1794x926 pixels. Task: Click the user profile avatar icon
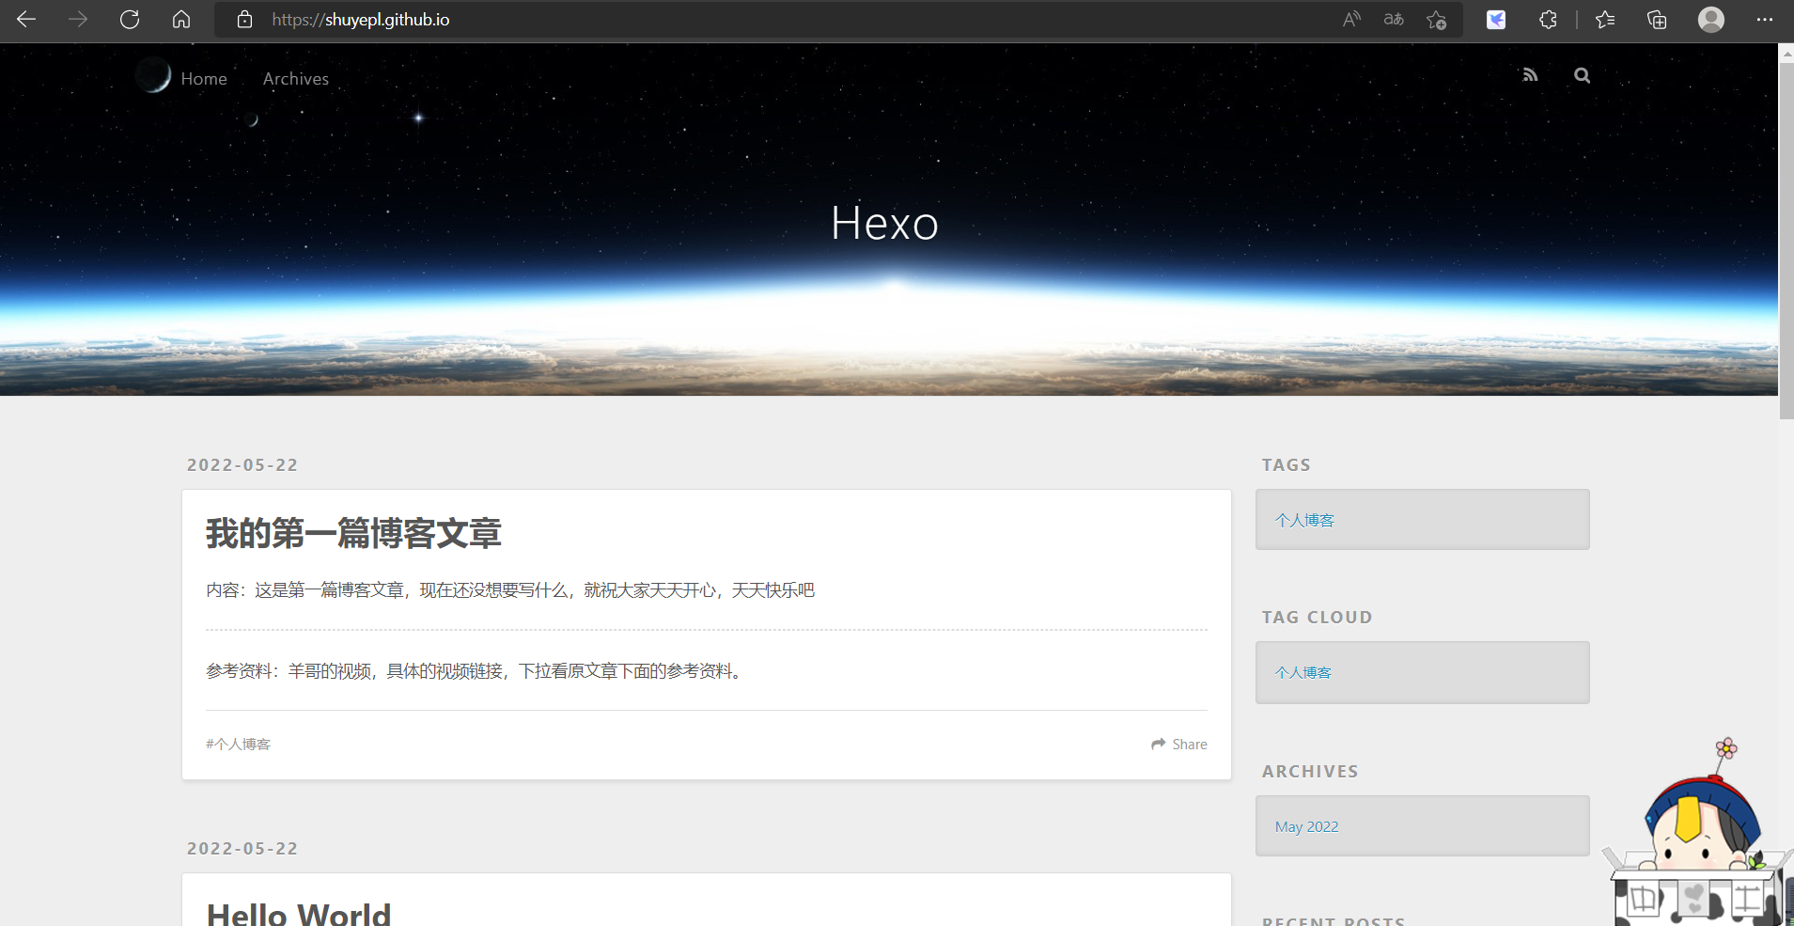click(x=1710, y=20)
